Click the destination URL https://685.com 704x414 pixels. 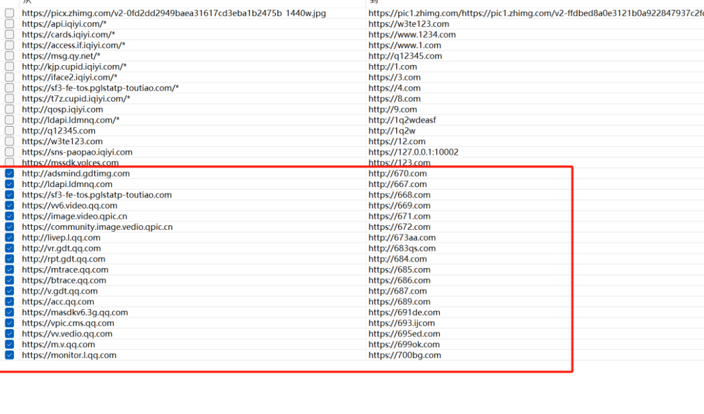400,270
